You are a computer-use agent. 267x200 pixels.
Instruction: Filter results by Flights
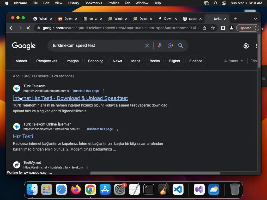(174, 61)
